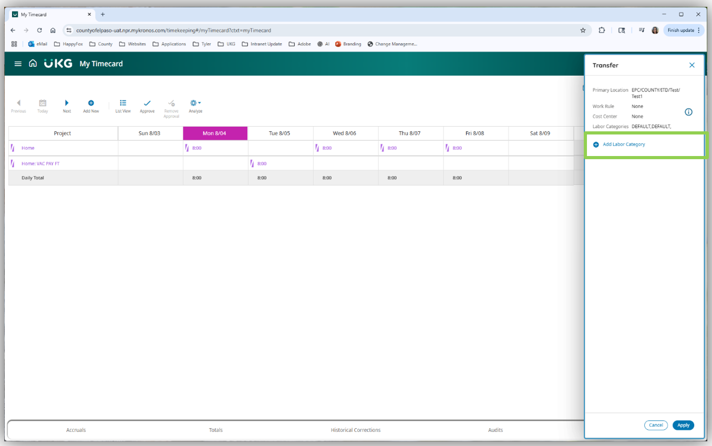Jump to Today in timecard toolbar
Viewport: 712px width, 446px height.
[x=43, y=106]
